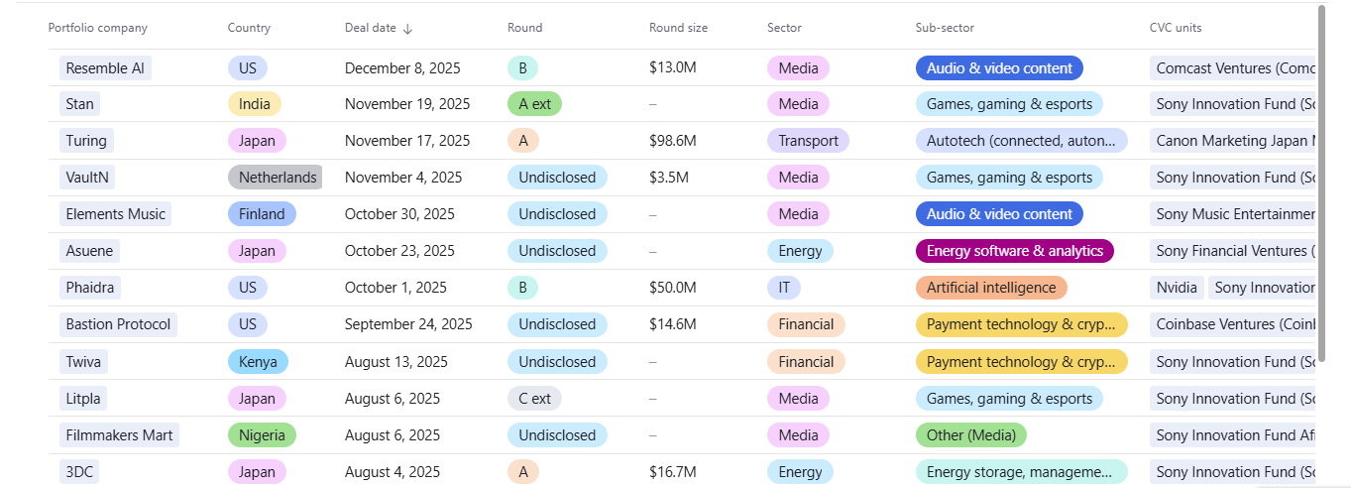Image resolution: width=1351 pixels, height=488 pixels.
Task: Open the Comcast Ventures CVC unit tag
Action: click(1235, 68)
